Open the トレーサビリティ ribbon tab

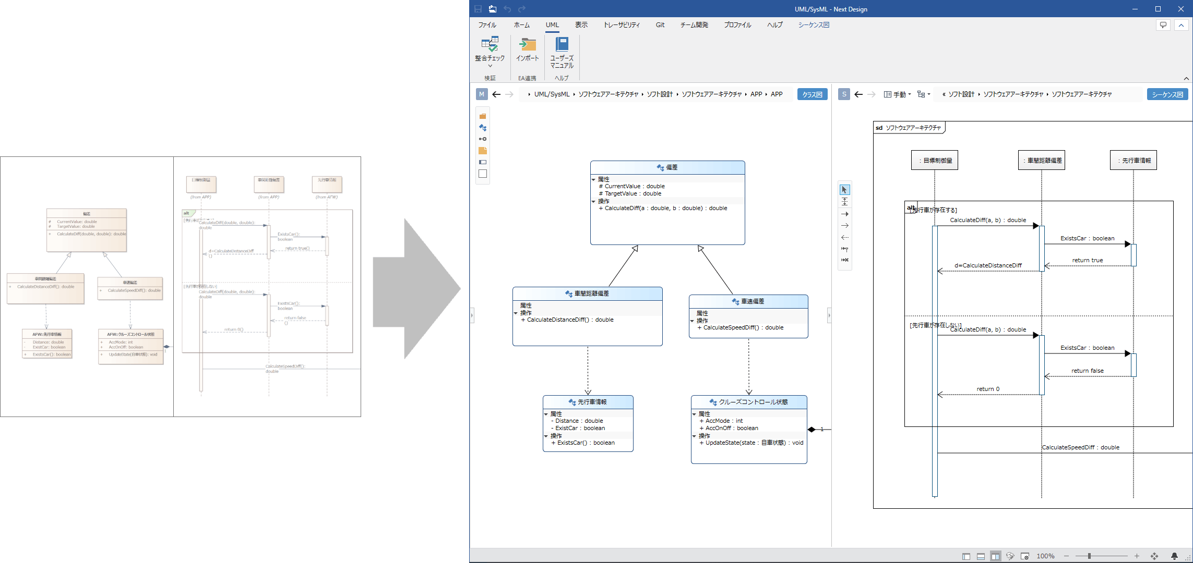(621, 25)
